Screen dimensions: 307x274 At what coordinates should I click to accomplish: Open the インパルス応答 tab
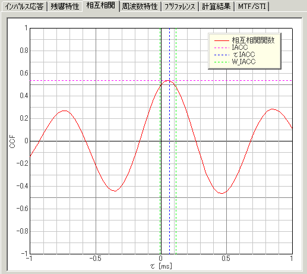(x=24, y=7)
